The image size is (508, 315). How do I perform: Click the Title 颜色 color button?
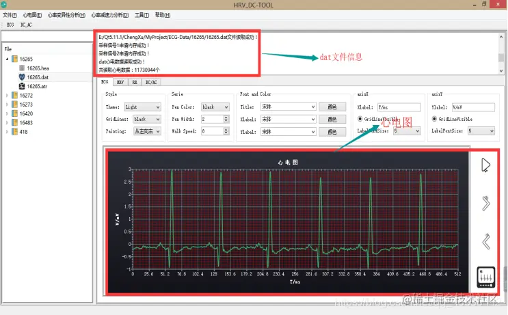(332, 107)
